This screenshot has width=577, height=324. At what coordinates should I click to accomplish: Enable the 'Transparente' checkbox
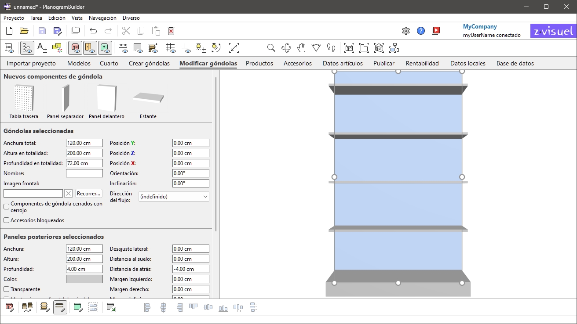click(6, 289)
